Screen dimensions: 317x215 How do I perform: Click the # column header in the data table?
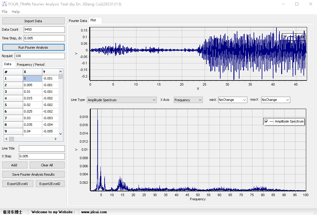tap(13, 72)
